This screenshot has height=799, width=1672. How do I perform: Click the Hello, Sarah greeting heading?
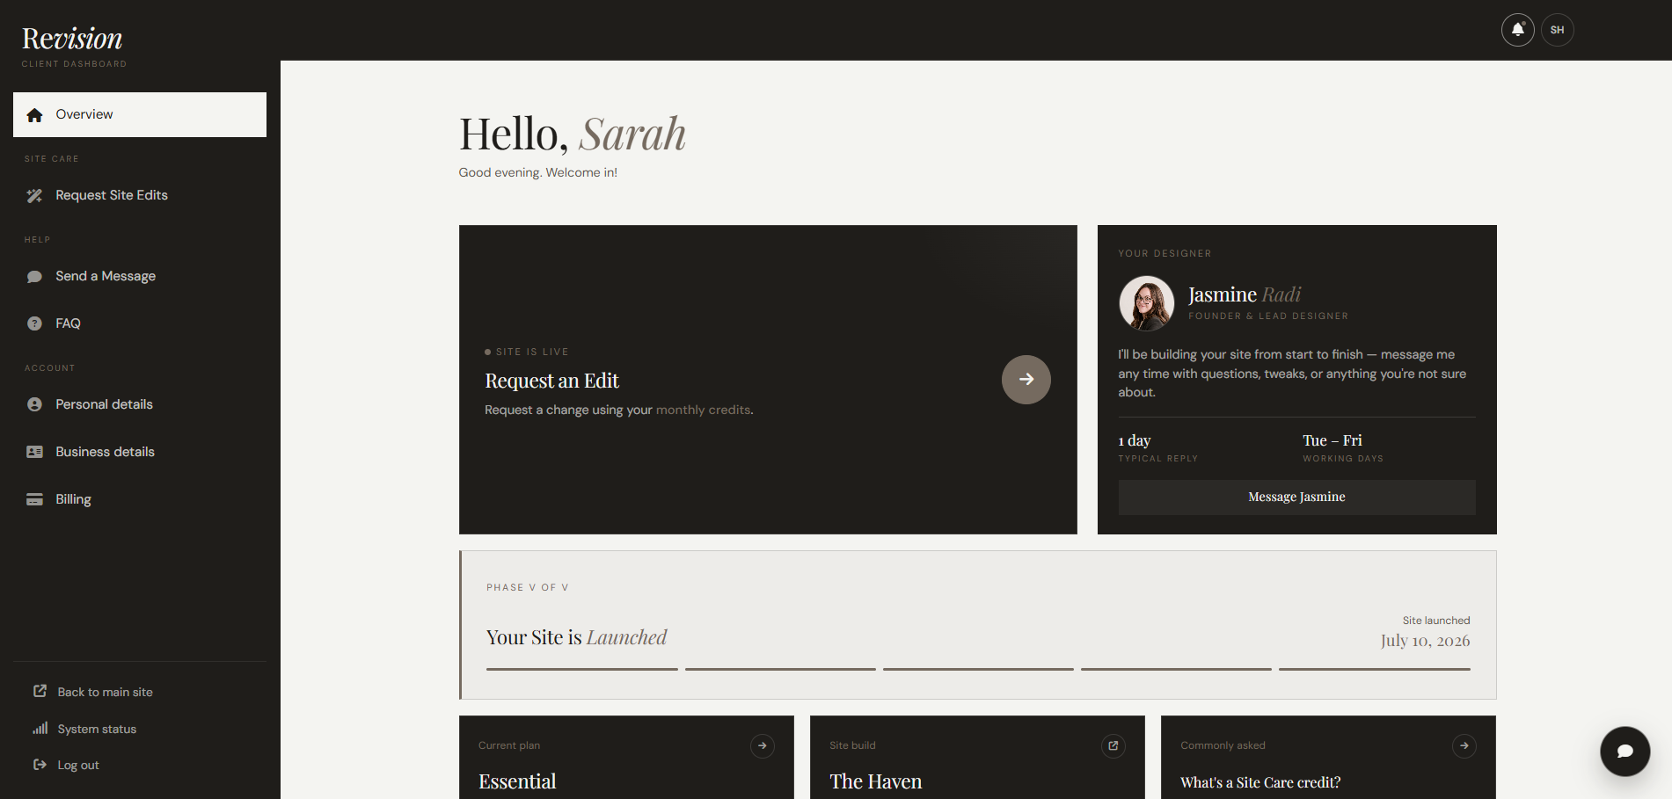pos(572,134)
